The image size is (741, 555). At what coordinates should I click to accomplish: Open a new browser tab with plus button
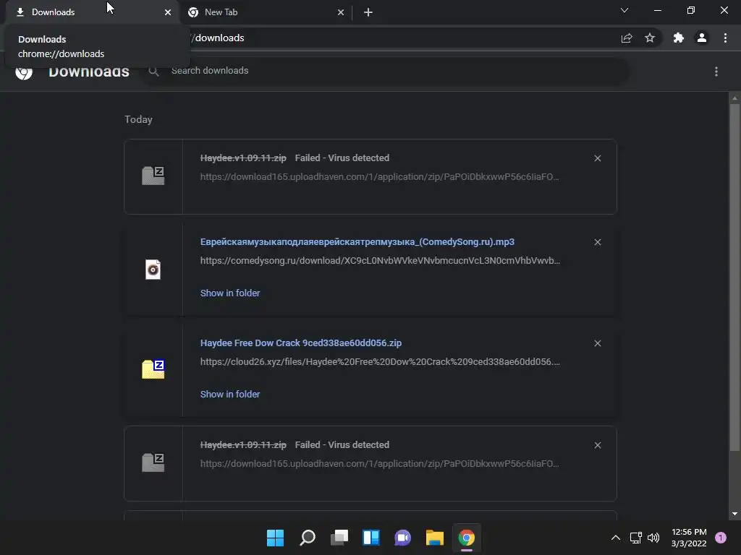(x=368, y=12)
